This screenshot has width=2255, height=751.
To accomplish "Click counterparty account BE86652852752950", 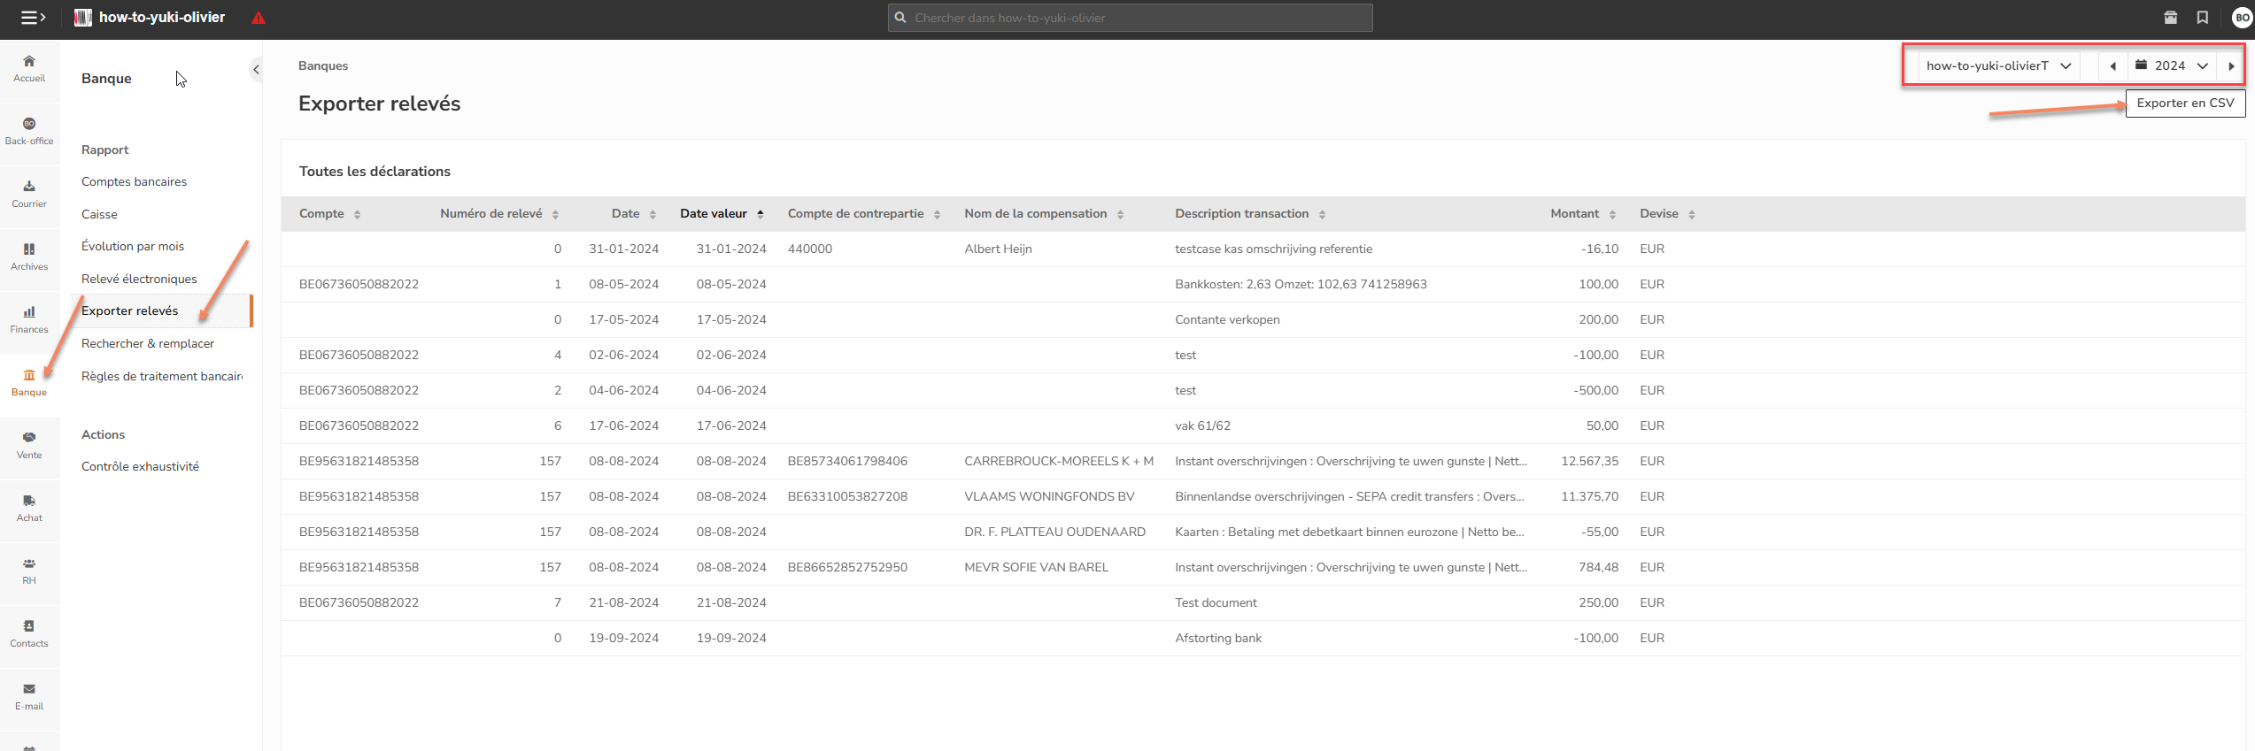I will (x=847, y=567).
